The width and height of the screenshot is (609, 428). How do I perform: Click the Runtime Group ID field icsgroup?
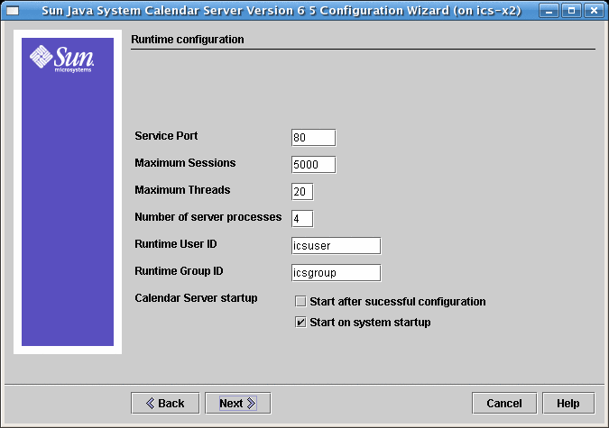[x=336, y=273]
